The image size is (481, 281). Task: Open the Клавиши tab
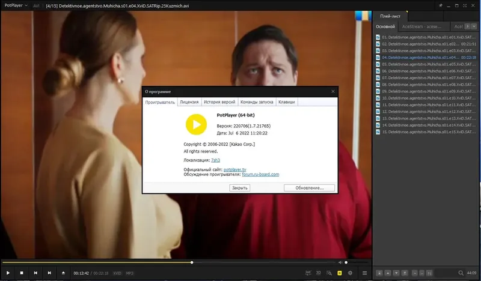tap(287, 102)
